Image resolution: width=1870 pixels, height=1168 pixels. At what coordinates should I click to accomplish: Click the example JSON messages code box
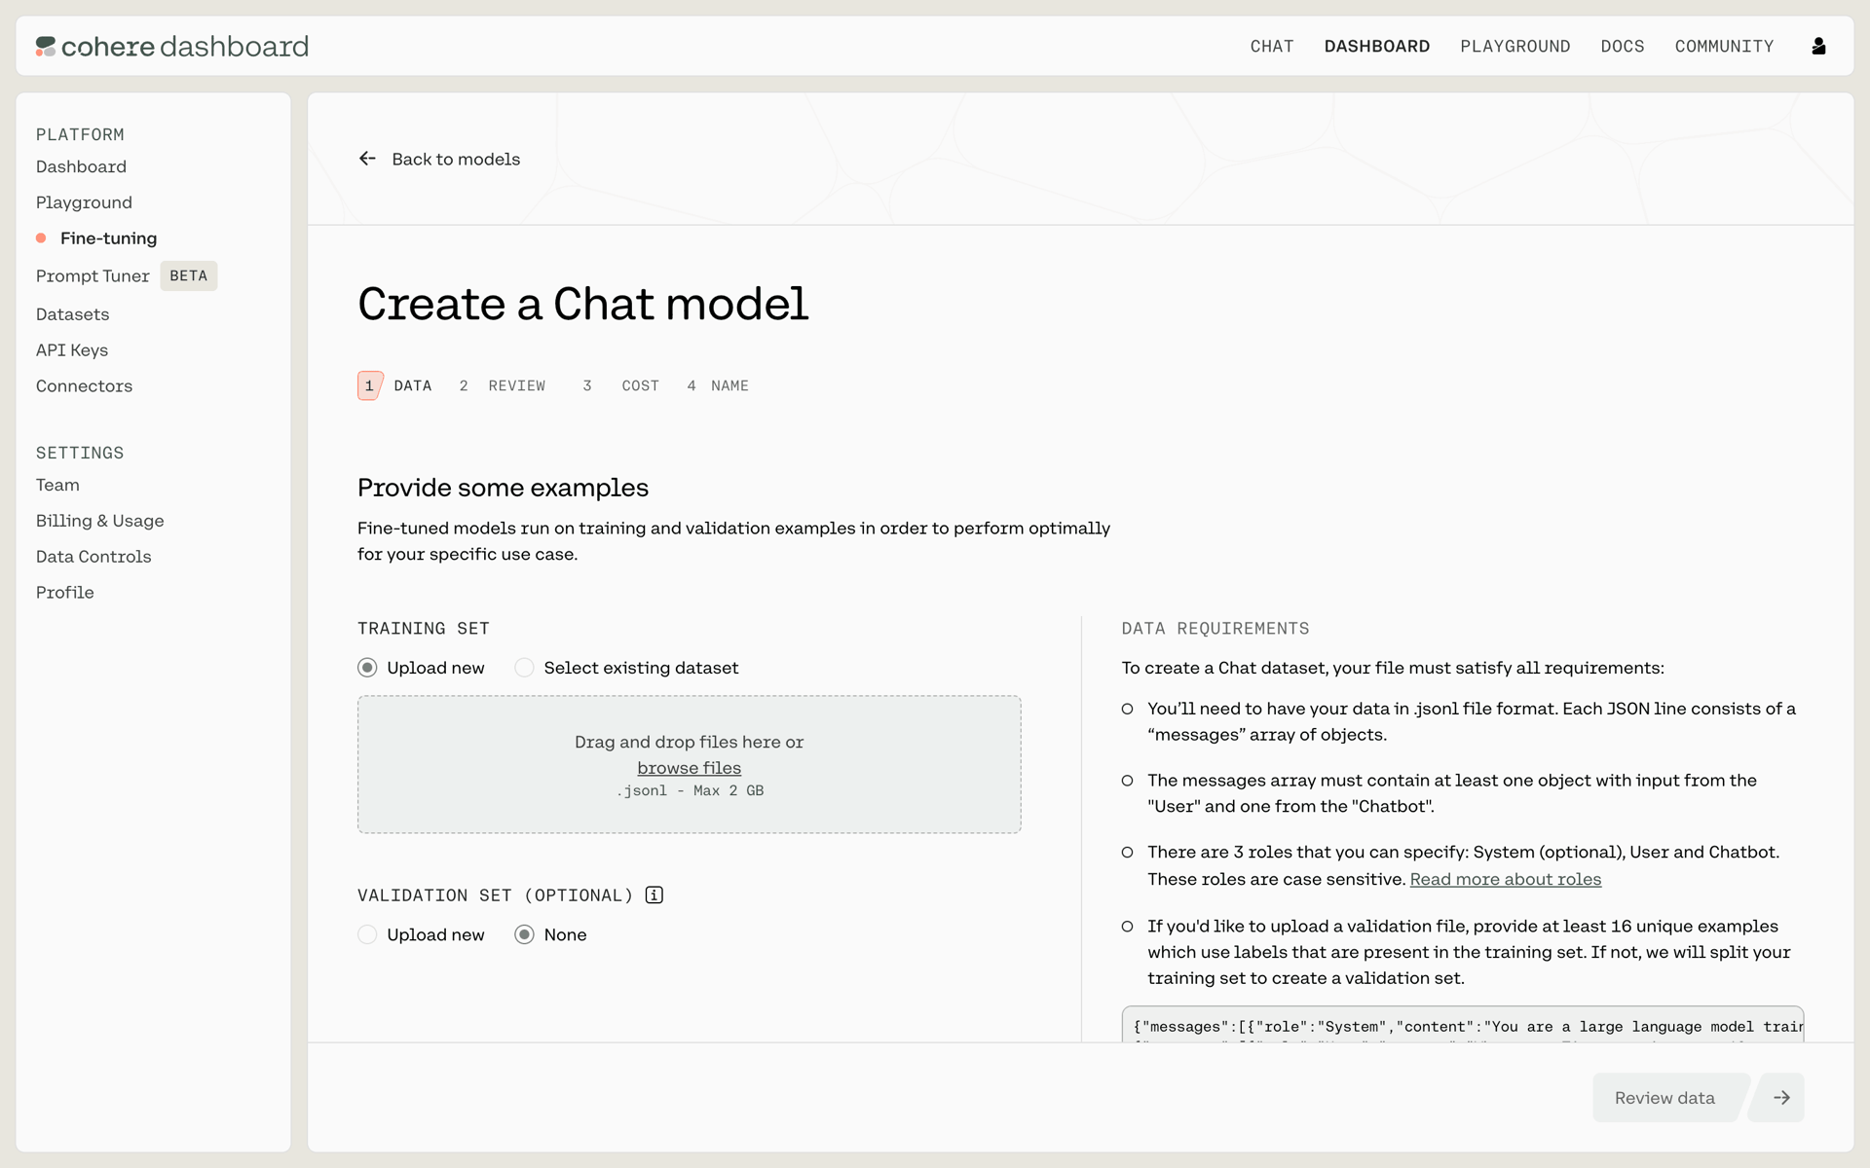coord(1462,1025)
